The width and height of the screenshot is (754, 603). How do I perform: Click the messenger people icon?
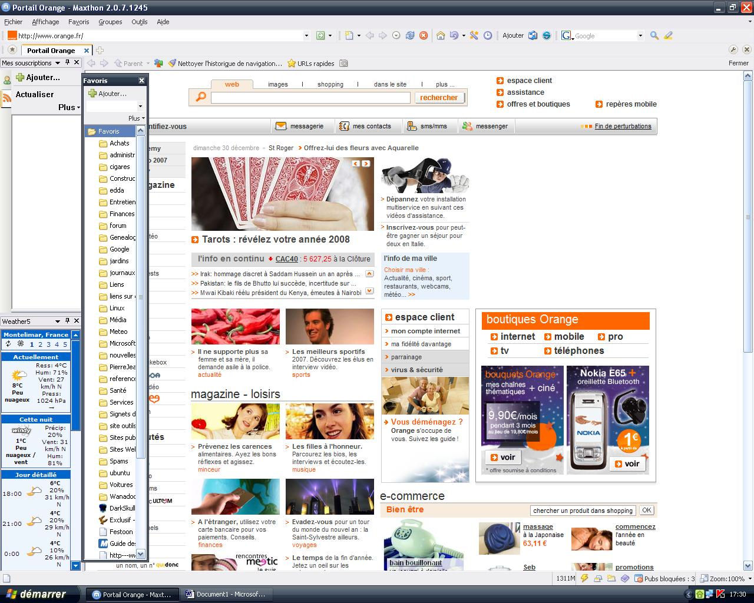click(467, 125)
